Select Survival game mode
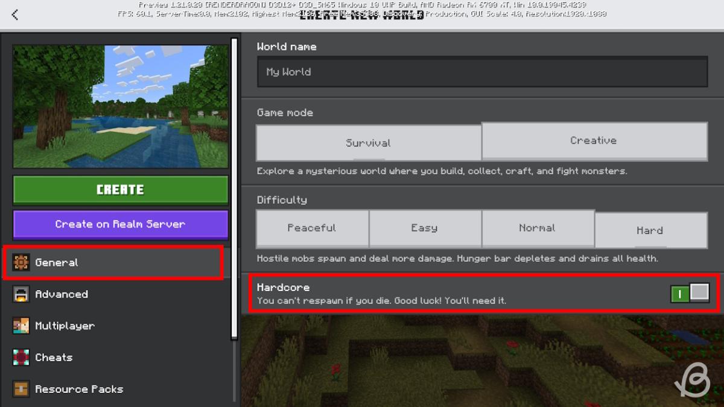 click(368, 142)
